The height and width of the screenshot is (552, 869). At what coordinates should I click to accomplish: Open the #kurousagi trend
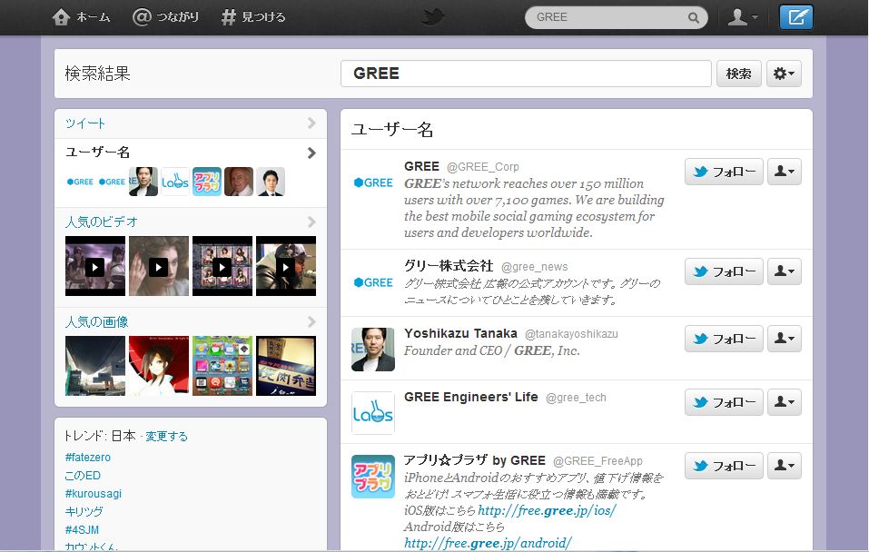pos(94,493)
